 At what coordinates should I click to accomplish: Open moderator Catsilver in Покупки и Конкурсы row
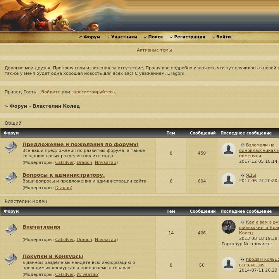[64, 275]
